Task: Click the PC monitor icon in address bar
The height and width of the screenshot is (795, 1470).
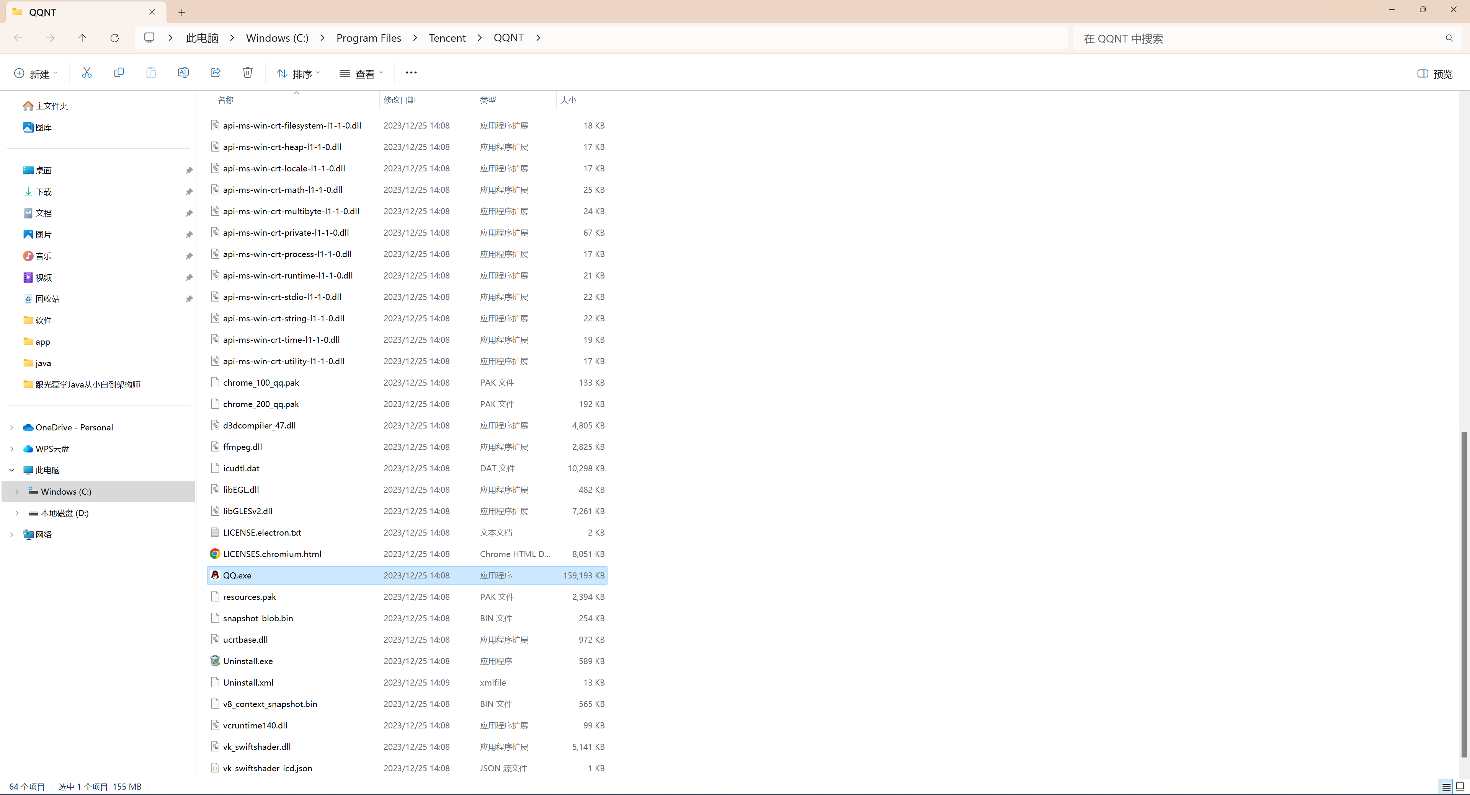Action: click(150, 37)
